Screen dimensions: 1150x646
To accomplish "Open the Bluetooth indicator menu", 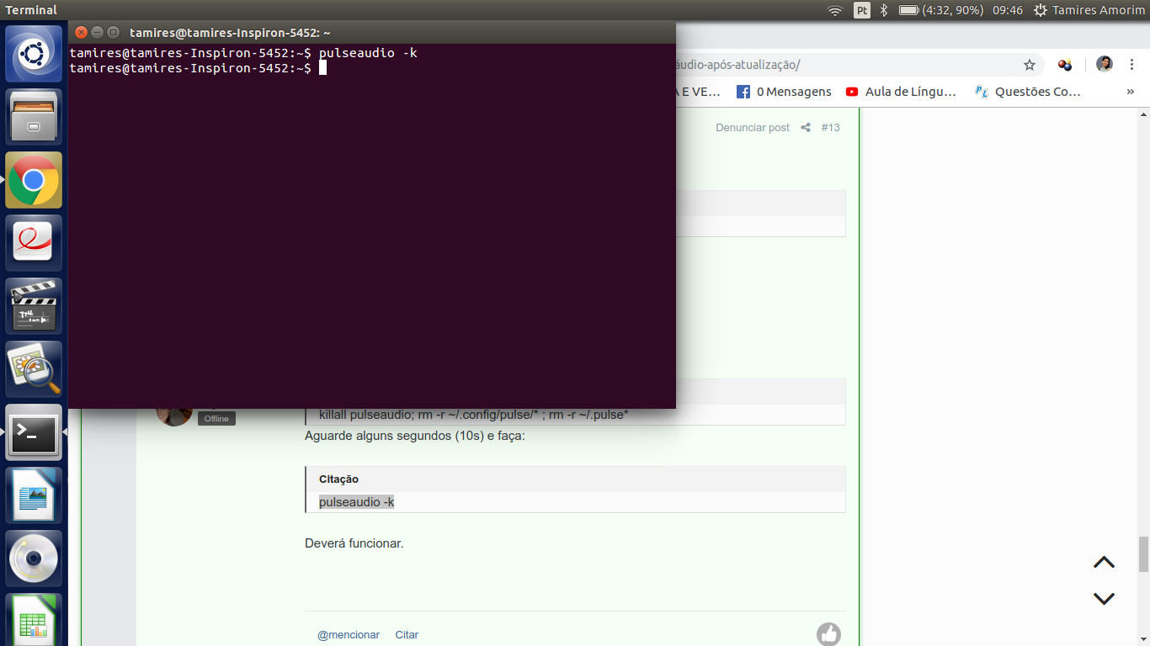I will coord(884,10).
